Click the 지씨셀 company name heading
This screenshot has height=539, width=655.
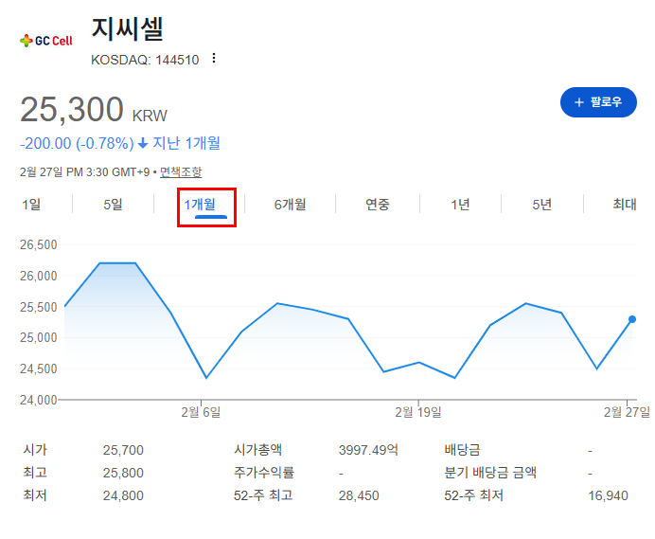tap(128, 28)
